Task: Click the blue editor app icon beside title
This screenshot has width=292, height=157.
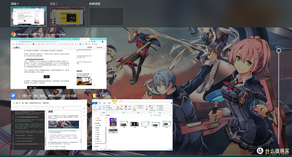Action: coord(13,96)
